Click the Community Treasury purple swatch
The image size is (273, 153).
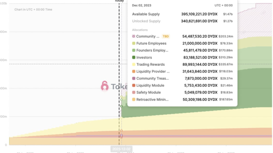[134, 78]
